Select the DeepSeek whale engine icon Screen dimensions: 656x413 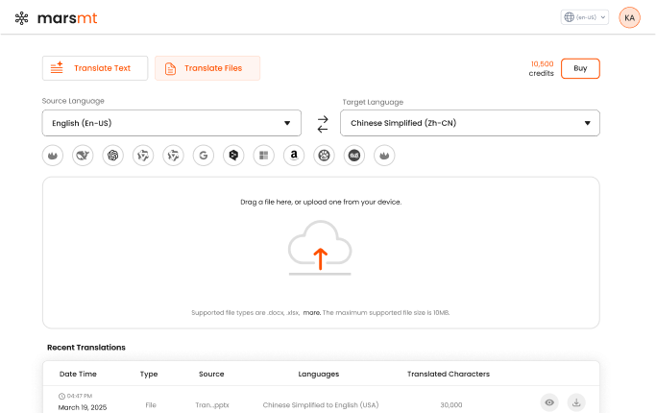pyautogui.click(x=83, y=155)
